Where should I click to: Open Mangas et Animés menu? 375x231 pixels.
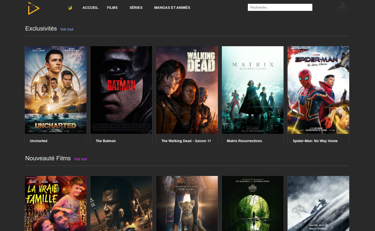[172, 8]
